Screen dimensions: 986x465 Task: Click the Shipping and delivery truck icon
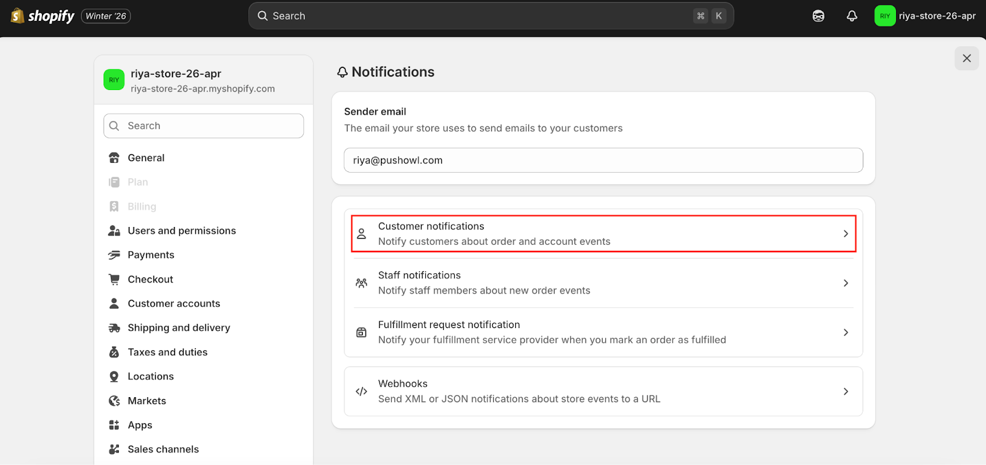click(x=114, y=328)
